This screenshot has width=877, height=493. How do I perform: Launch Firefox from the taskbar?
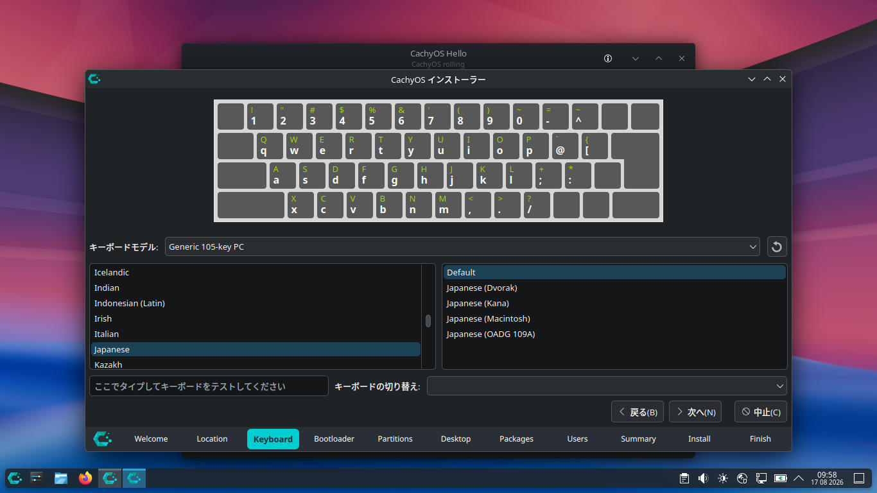click(85, 478)
